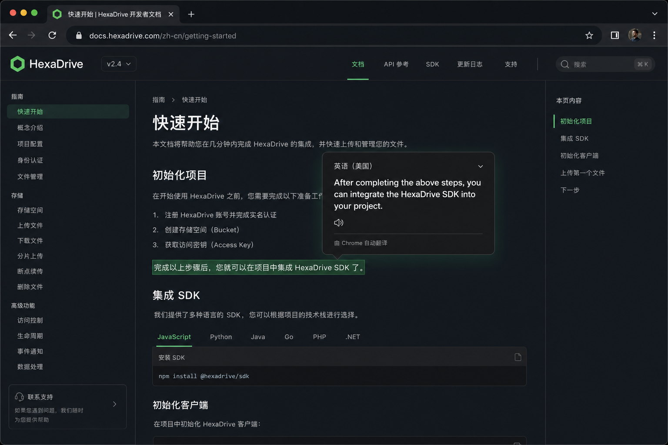Open a new browser tab with plus
Viewport: 668px width, 445px height.
(191, 14)
